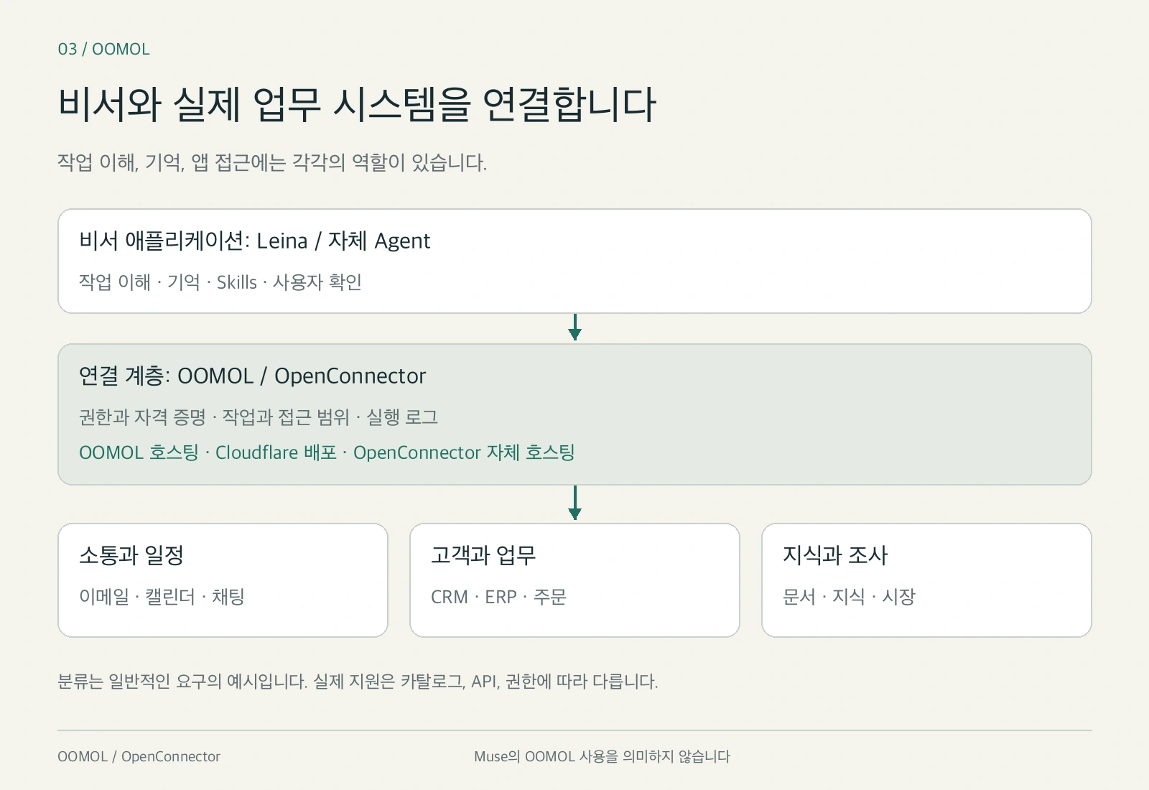The width and height of the screenshot is (1149, 790).
Task: Click the '03 / OOMOL' section label
Action: 104,50
